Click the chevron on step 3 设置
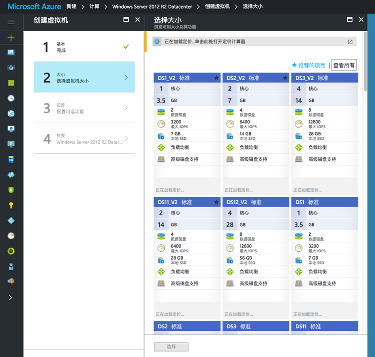Image resolution: width=375 pixels, height=357 pixels. 126,108
